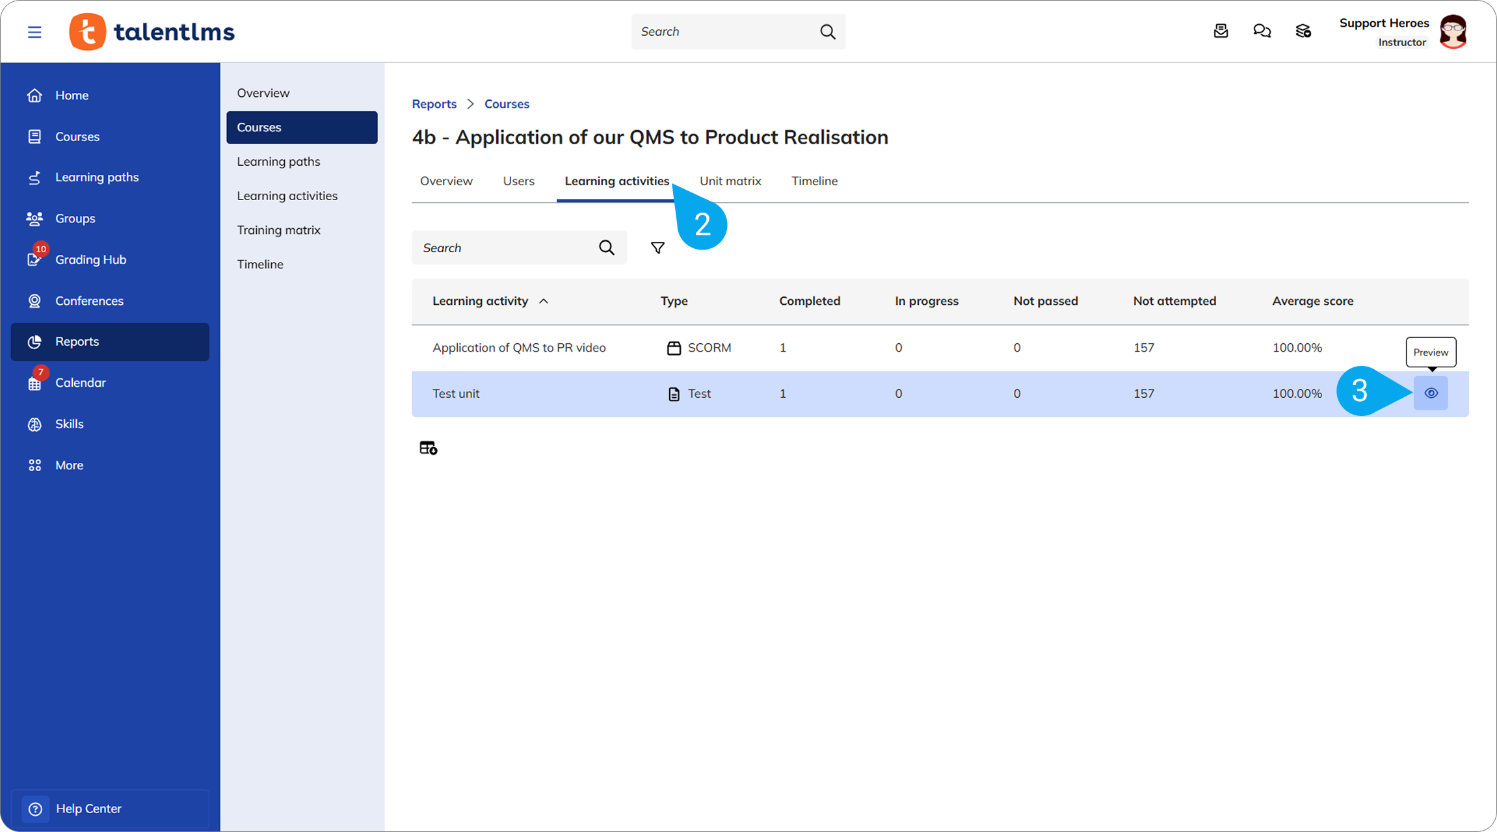Go to Reports breadcrumb link
This screenshot has height=832, width=1497.
click(434, 104)
